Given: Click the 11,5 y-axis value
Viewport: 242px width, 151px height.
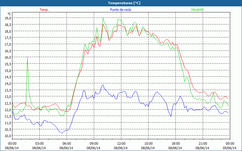Looking at the screenshot, I should pos(8,116).
